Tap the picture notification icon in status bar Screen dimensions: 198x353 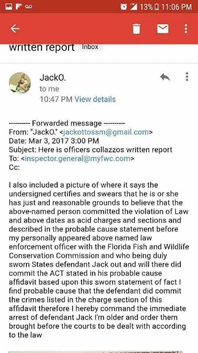8,7
